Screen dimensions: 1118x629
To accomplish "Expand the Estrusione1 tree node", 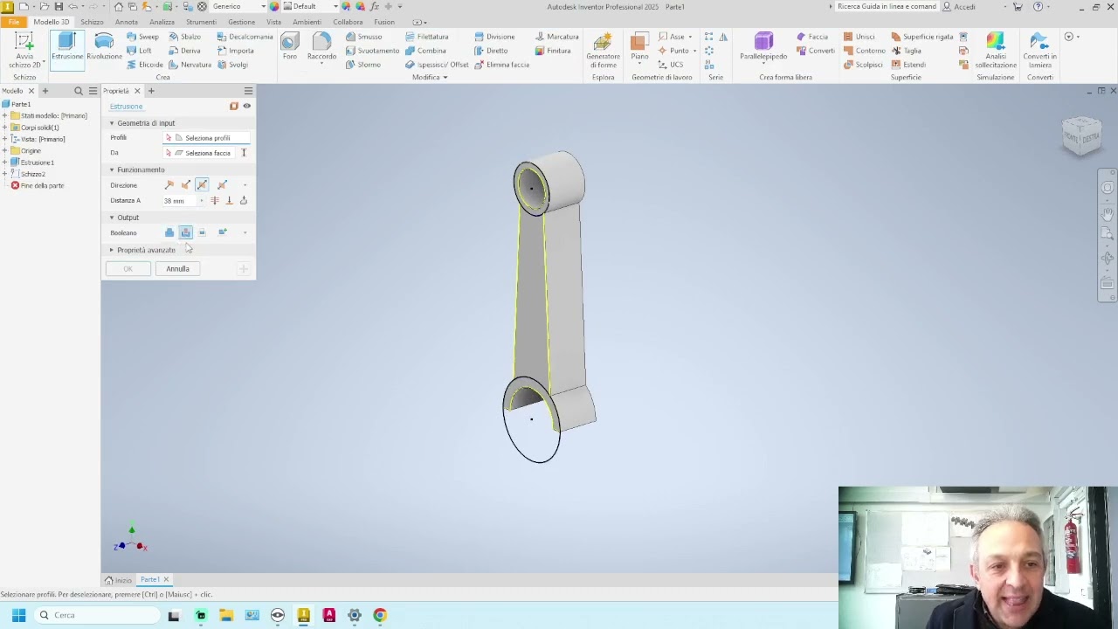I will click(5, 162).
